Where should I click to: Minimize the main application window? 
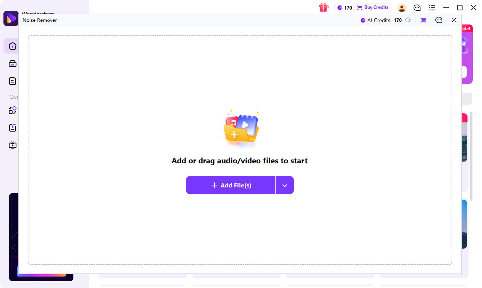coord(446,8)
